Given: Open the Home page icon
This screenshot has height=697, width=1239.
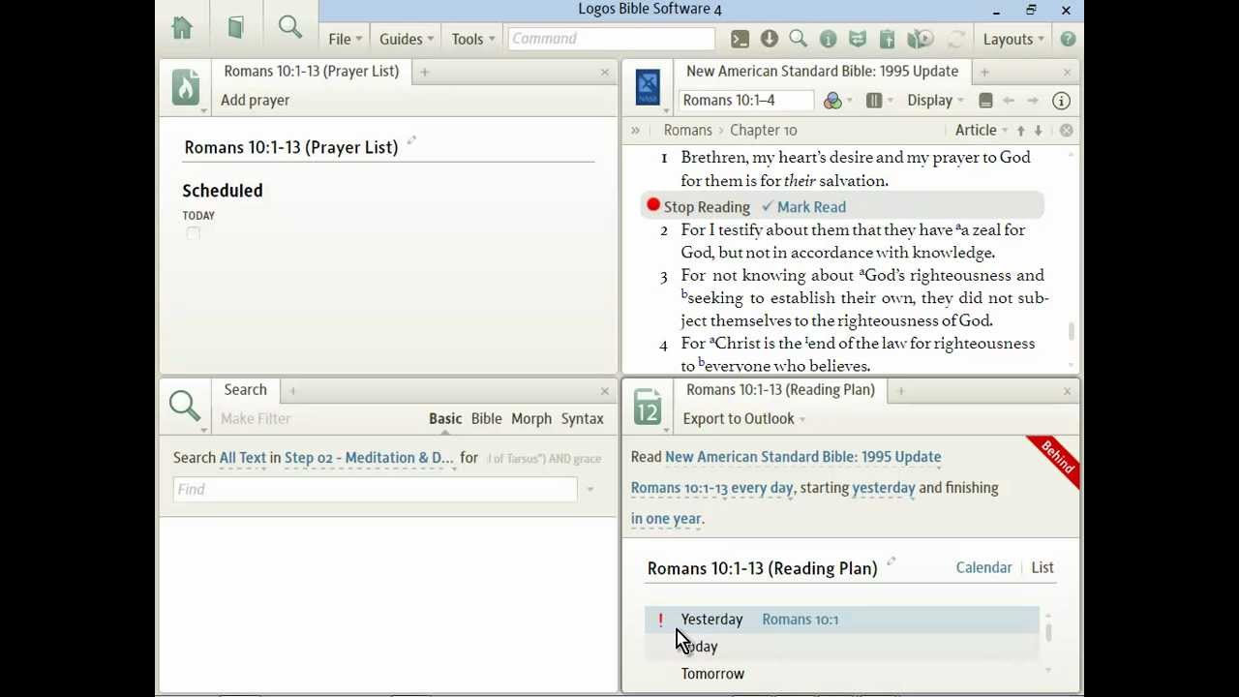Looking at the screenshot, I should (182, 28).
